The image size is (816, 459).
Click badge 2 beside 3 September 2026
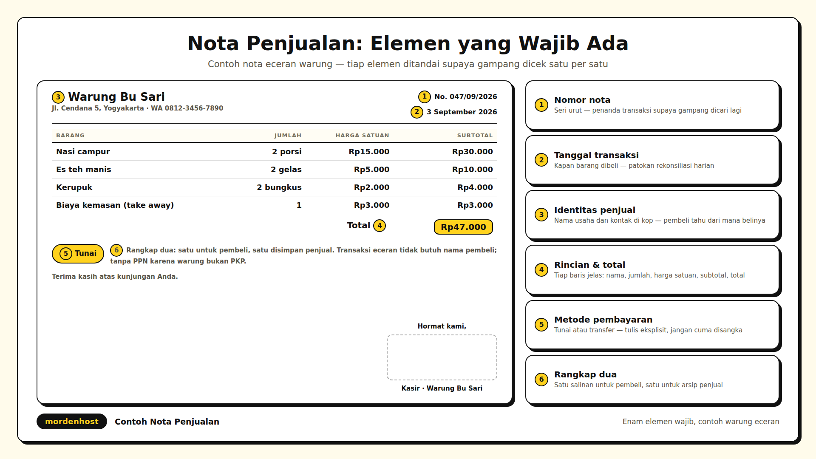click(416, 112)
